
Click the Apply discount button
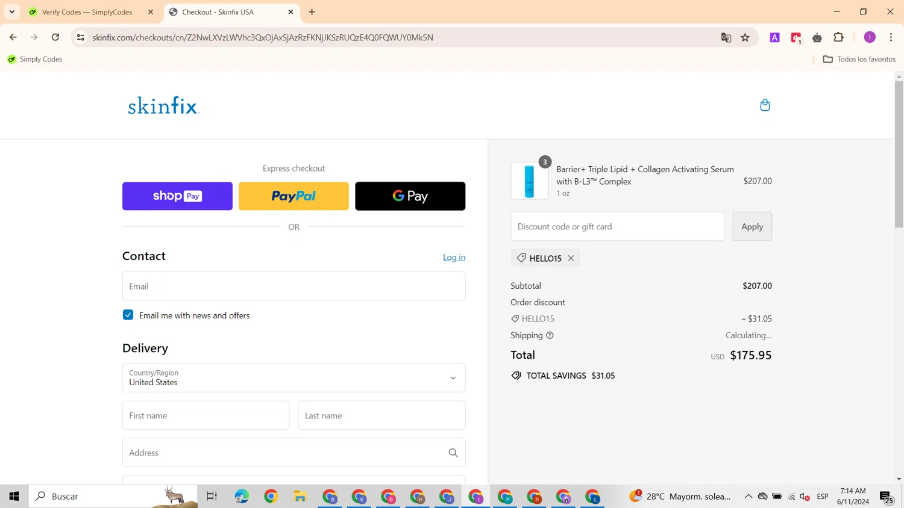tap(752, 226)
